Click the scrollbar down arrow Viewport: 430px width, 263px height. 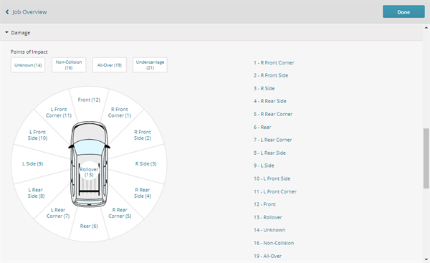pyautogui.click(x=426, y=259)
